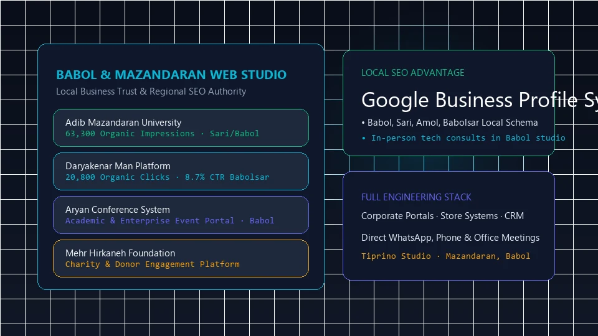Click '20,800 Organic Clicks · 8.7% CTR Babolsar'
Image resolution: width=598 pixels, height=336 pixels.
[x=167, y=177]
